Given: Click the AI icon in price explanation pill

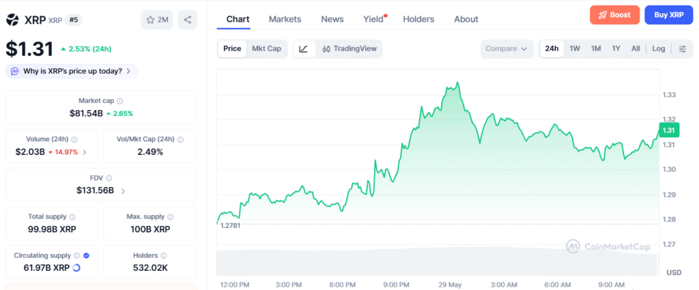Looking at the screenshot, I should (15, 71).
